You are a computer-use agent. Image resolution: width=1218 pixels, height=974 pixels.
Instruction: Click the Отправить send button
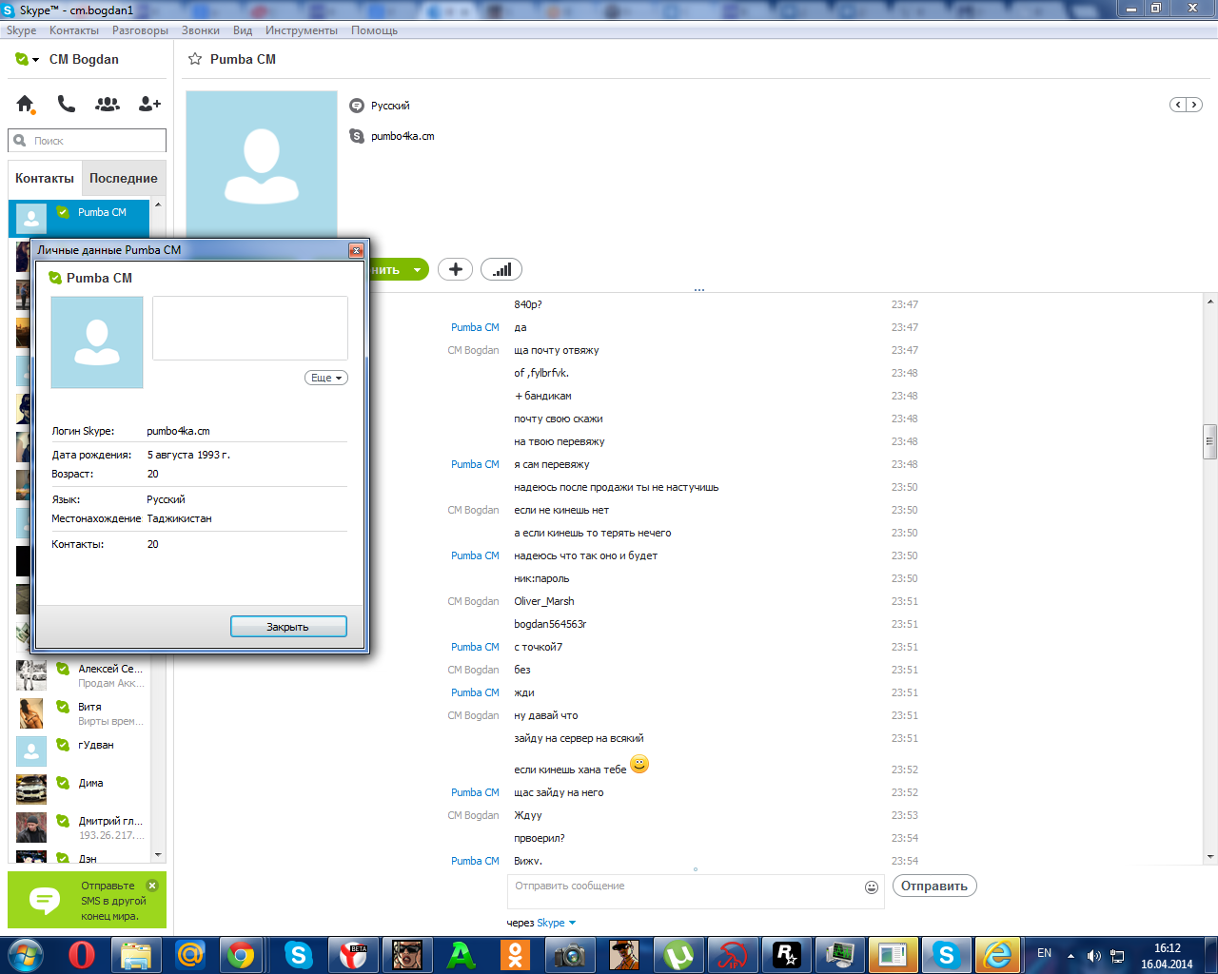coord(934,886)
